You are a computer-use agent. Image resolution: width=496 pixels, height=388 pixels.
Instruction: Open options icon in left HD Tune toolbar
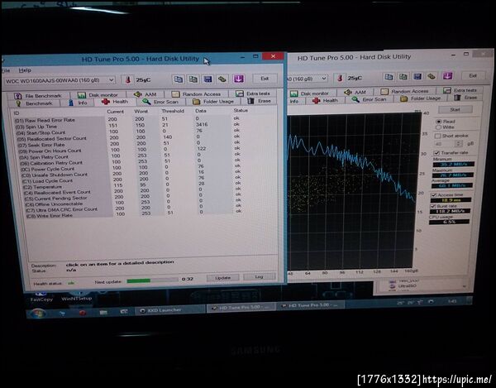pyautogui.click(x=222, y=79)
